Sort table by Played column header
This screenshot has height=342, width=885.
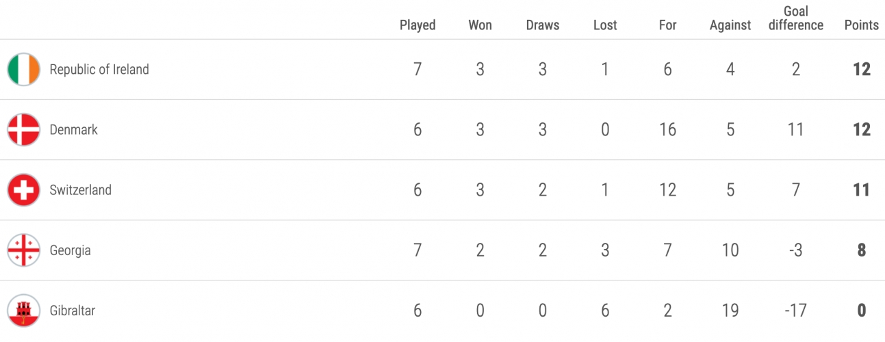[418, 25]
